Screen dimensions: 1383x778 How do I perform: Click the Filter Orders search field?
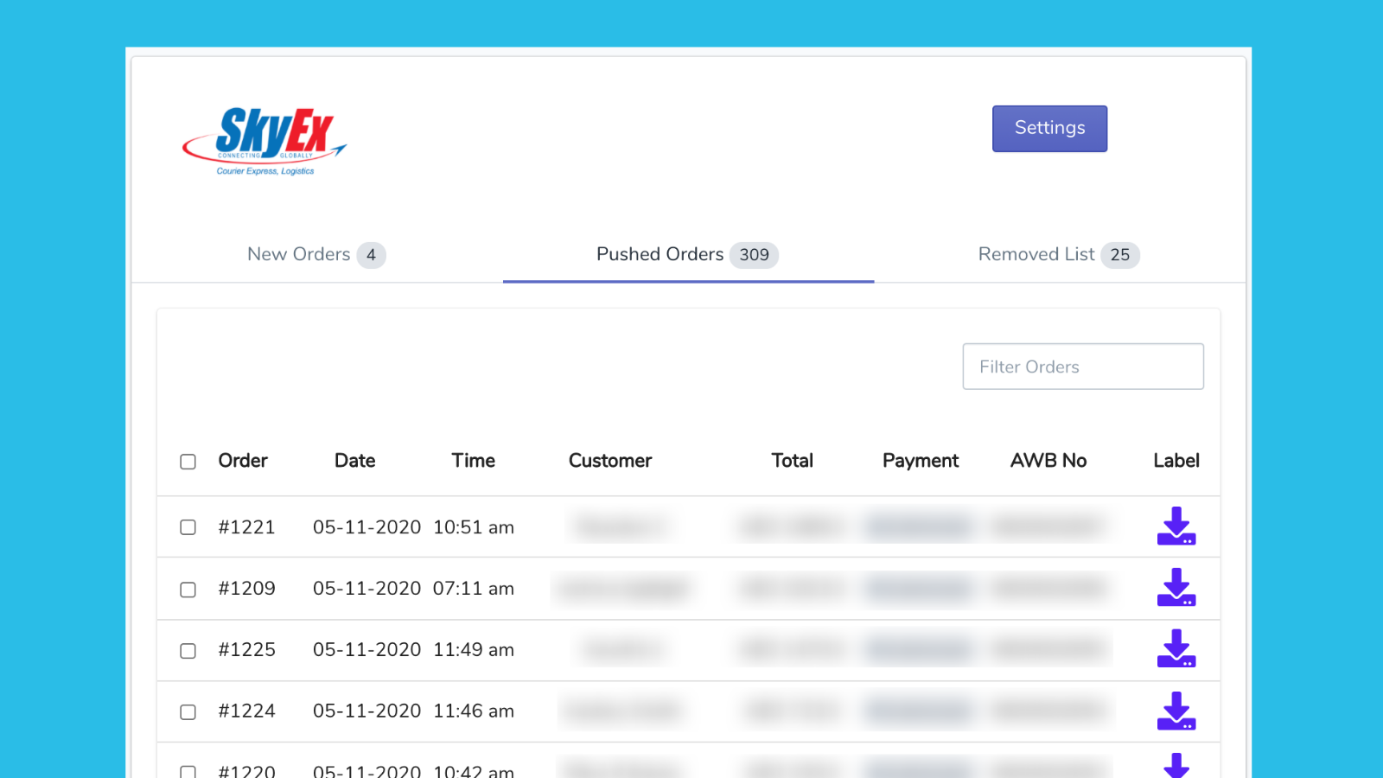(x=1082, y=366)
